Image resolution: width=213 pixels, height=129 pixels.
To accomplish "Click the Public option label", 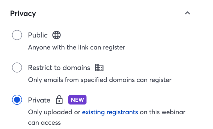I will coord(38,35).
